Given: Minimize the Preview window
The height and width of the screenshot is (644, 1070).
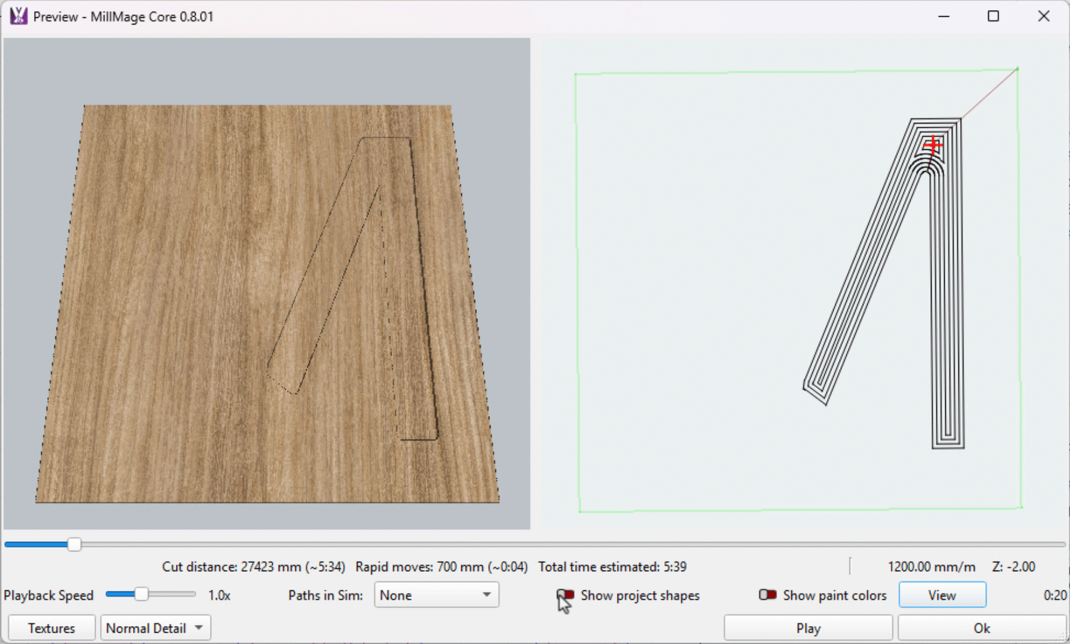Looking at the screenshot, I should point(943,16).
